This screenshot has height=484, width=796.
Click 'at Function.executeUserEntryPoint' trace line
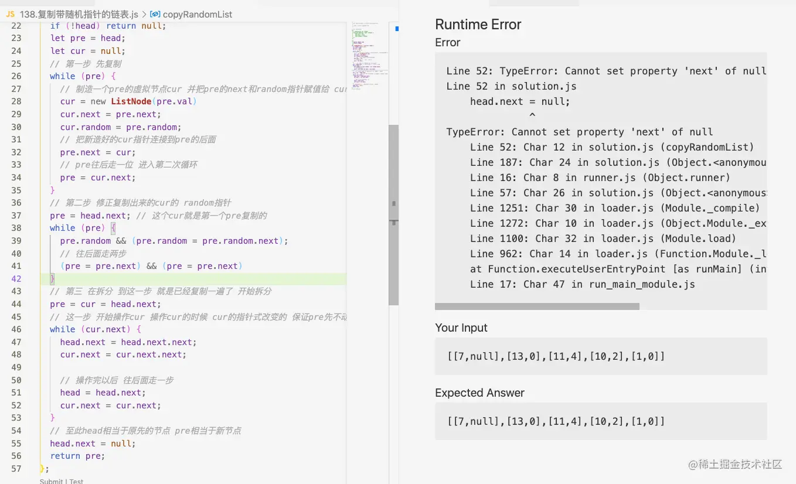click(x=618, y=269)
